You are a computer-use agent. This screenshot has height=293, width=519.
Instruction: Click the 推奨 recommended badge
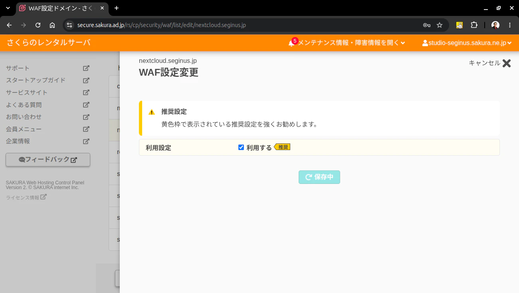click(x=282, y=147)
